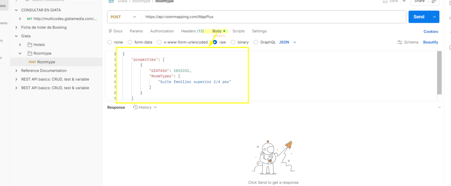Open the Schema settings icon

click(399, 42)
